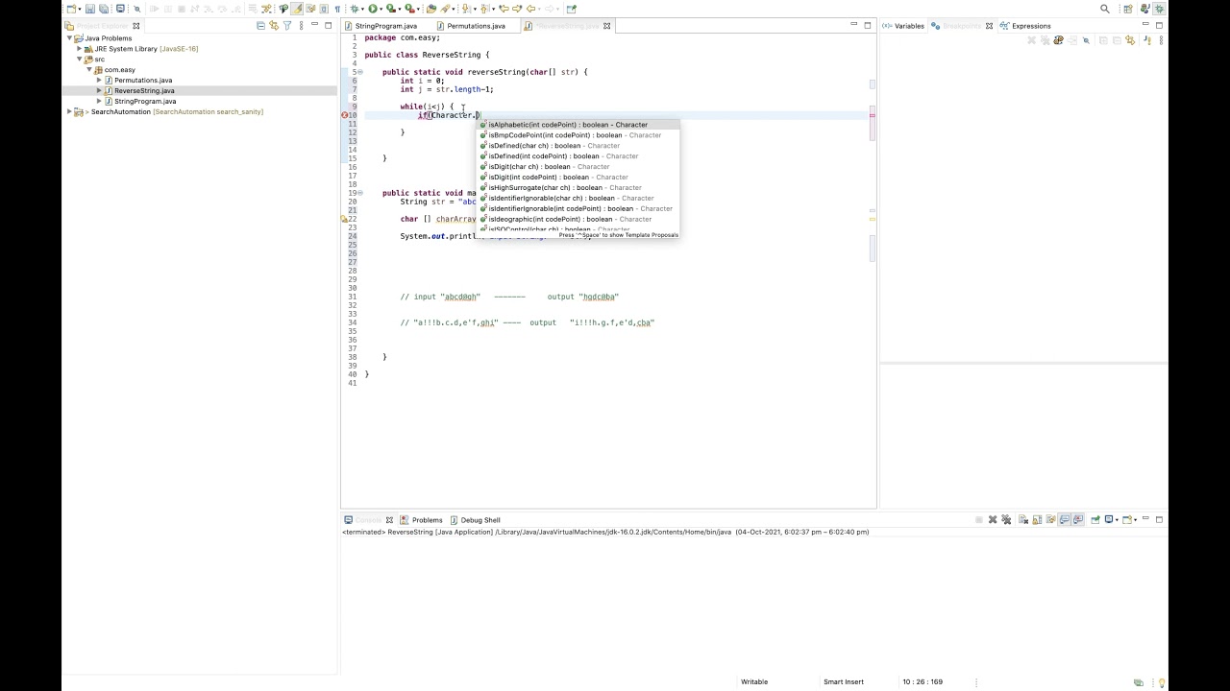Open Project Explorer view menu

click(300, 26)
